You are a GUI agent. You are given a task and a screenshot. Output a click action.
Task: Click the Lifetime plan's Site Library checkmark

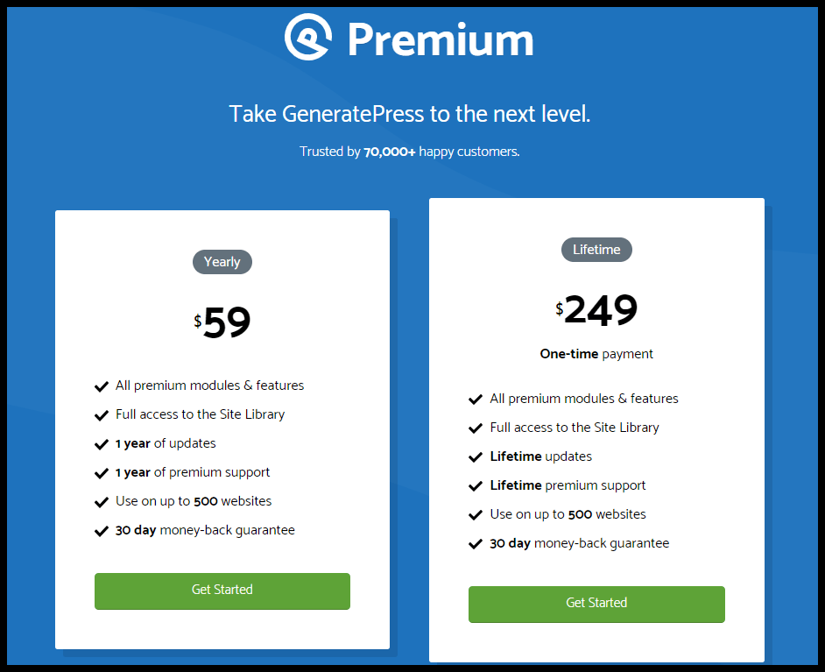click(x=476, y=428)
